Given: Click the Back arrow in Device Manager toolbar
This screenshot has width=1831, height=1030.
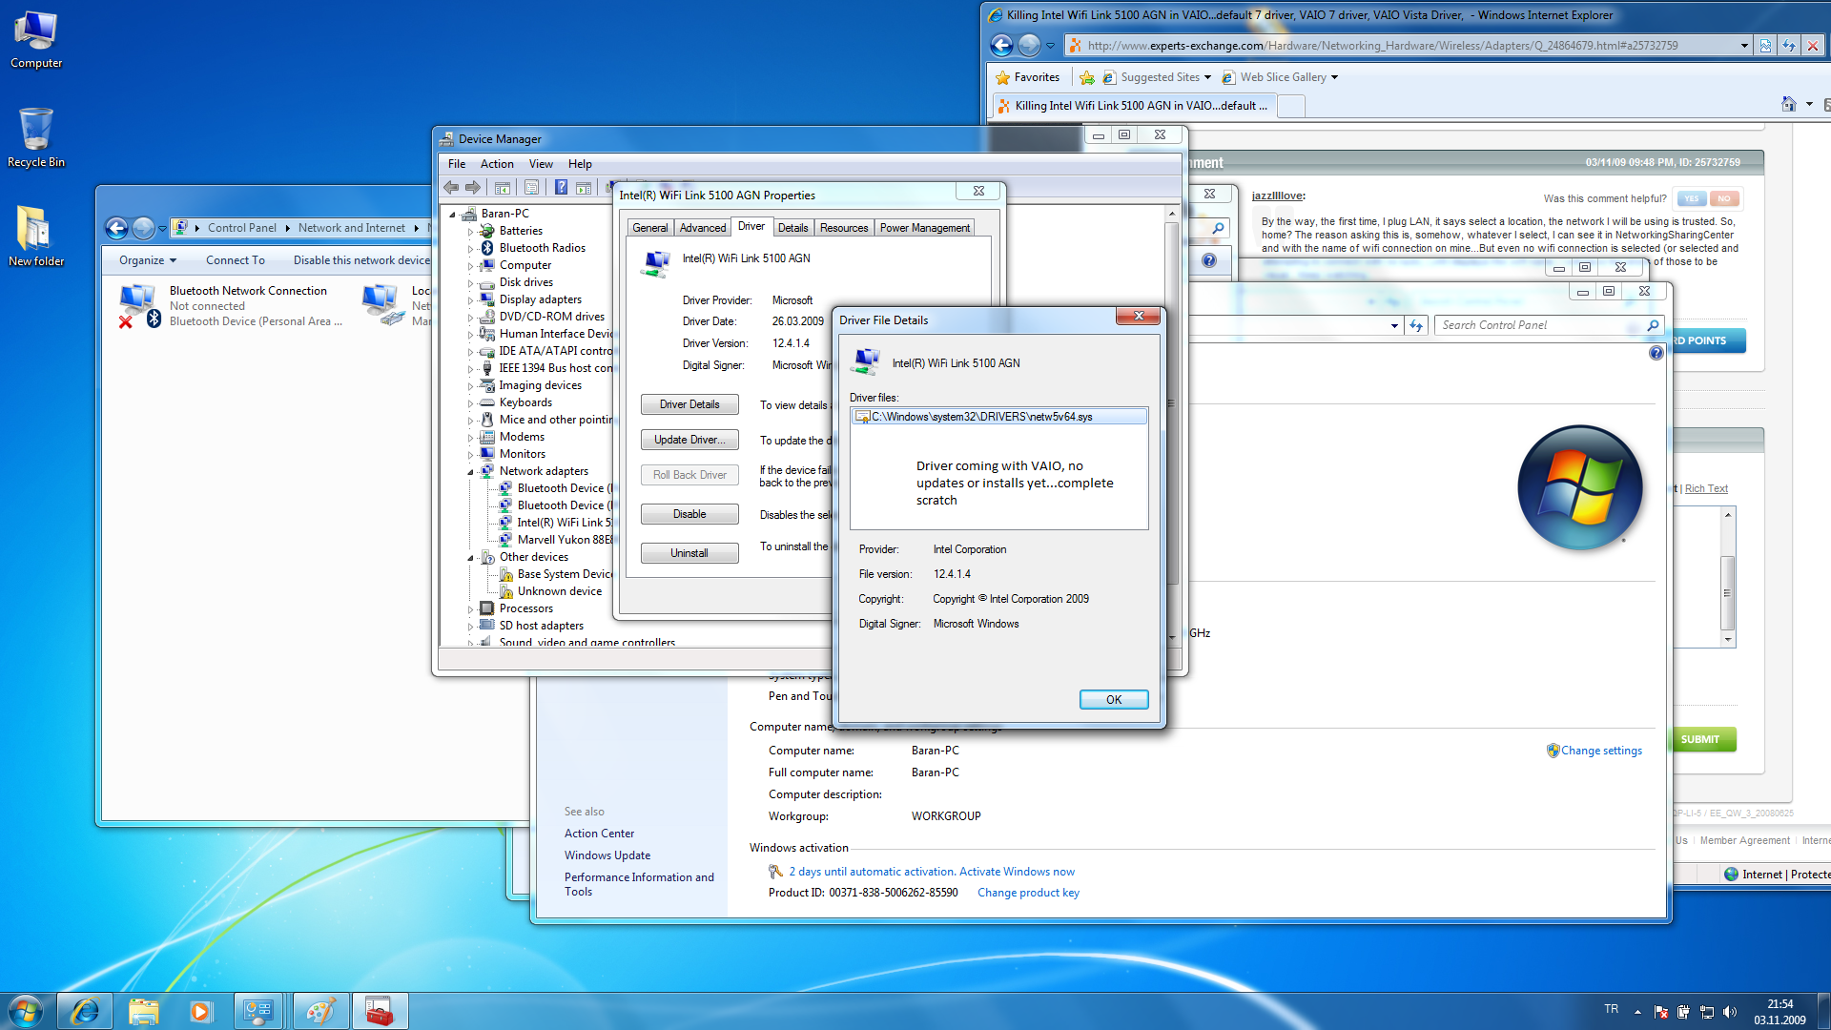Looking at the screenshot, I should coord(451,188).
